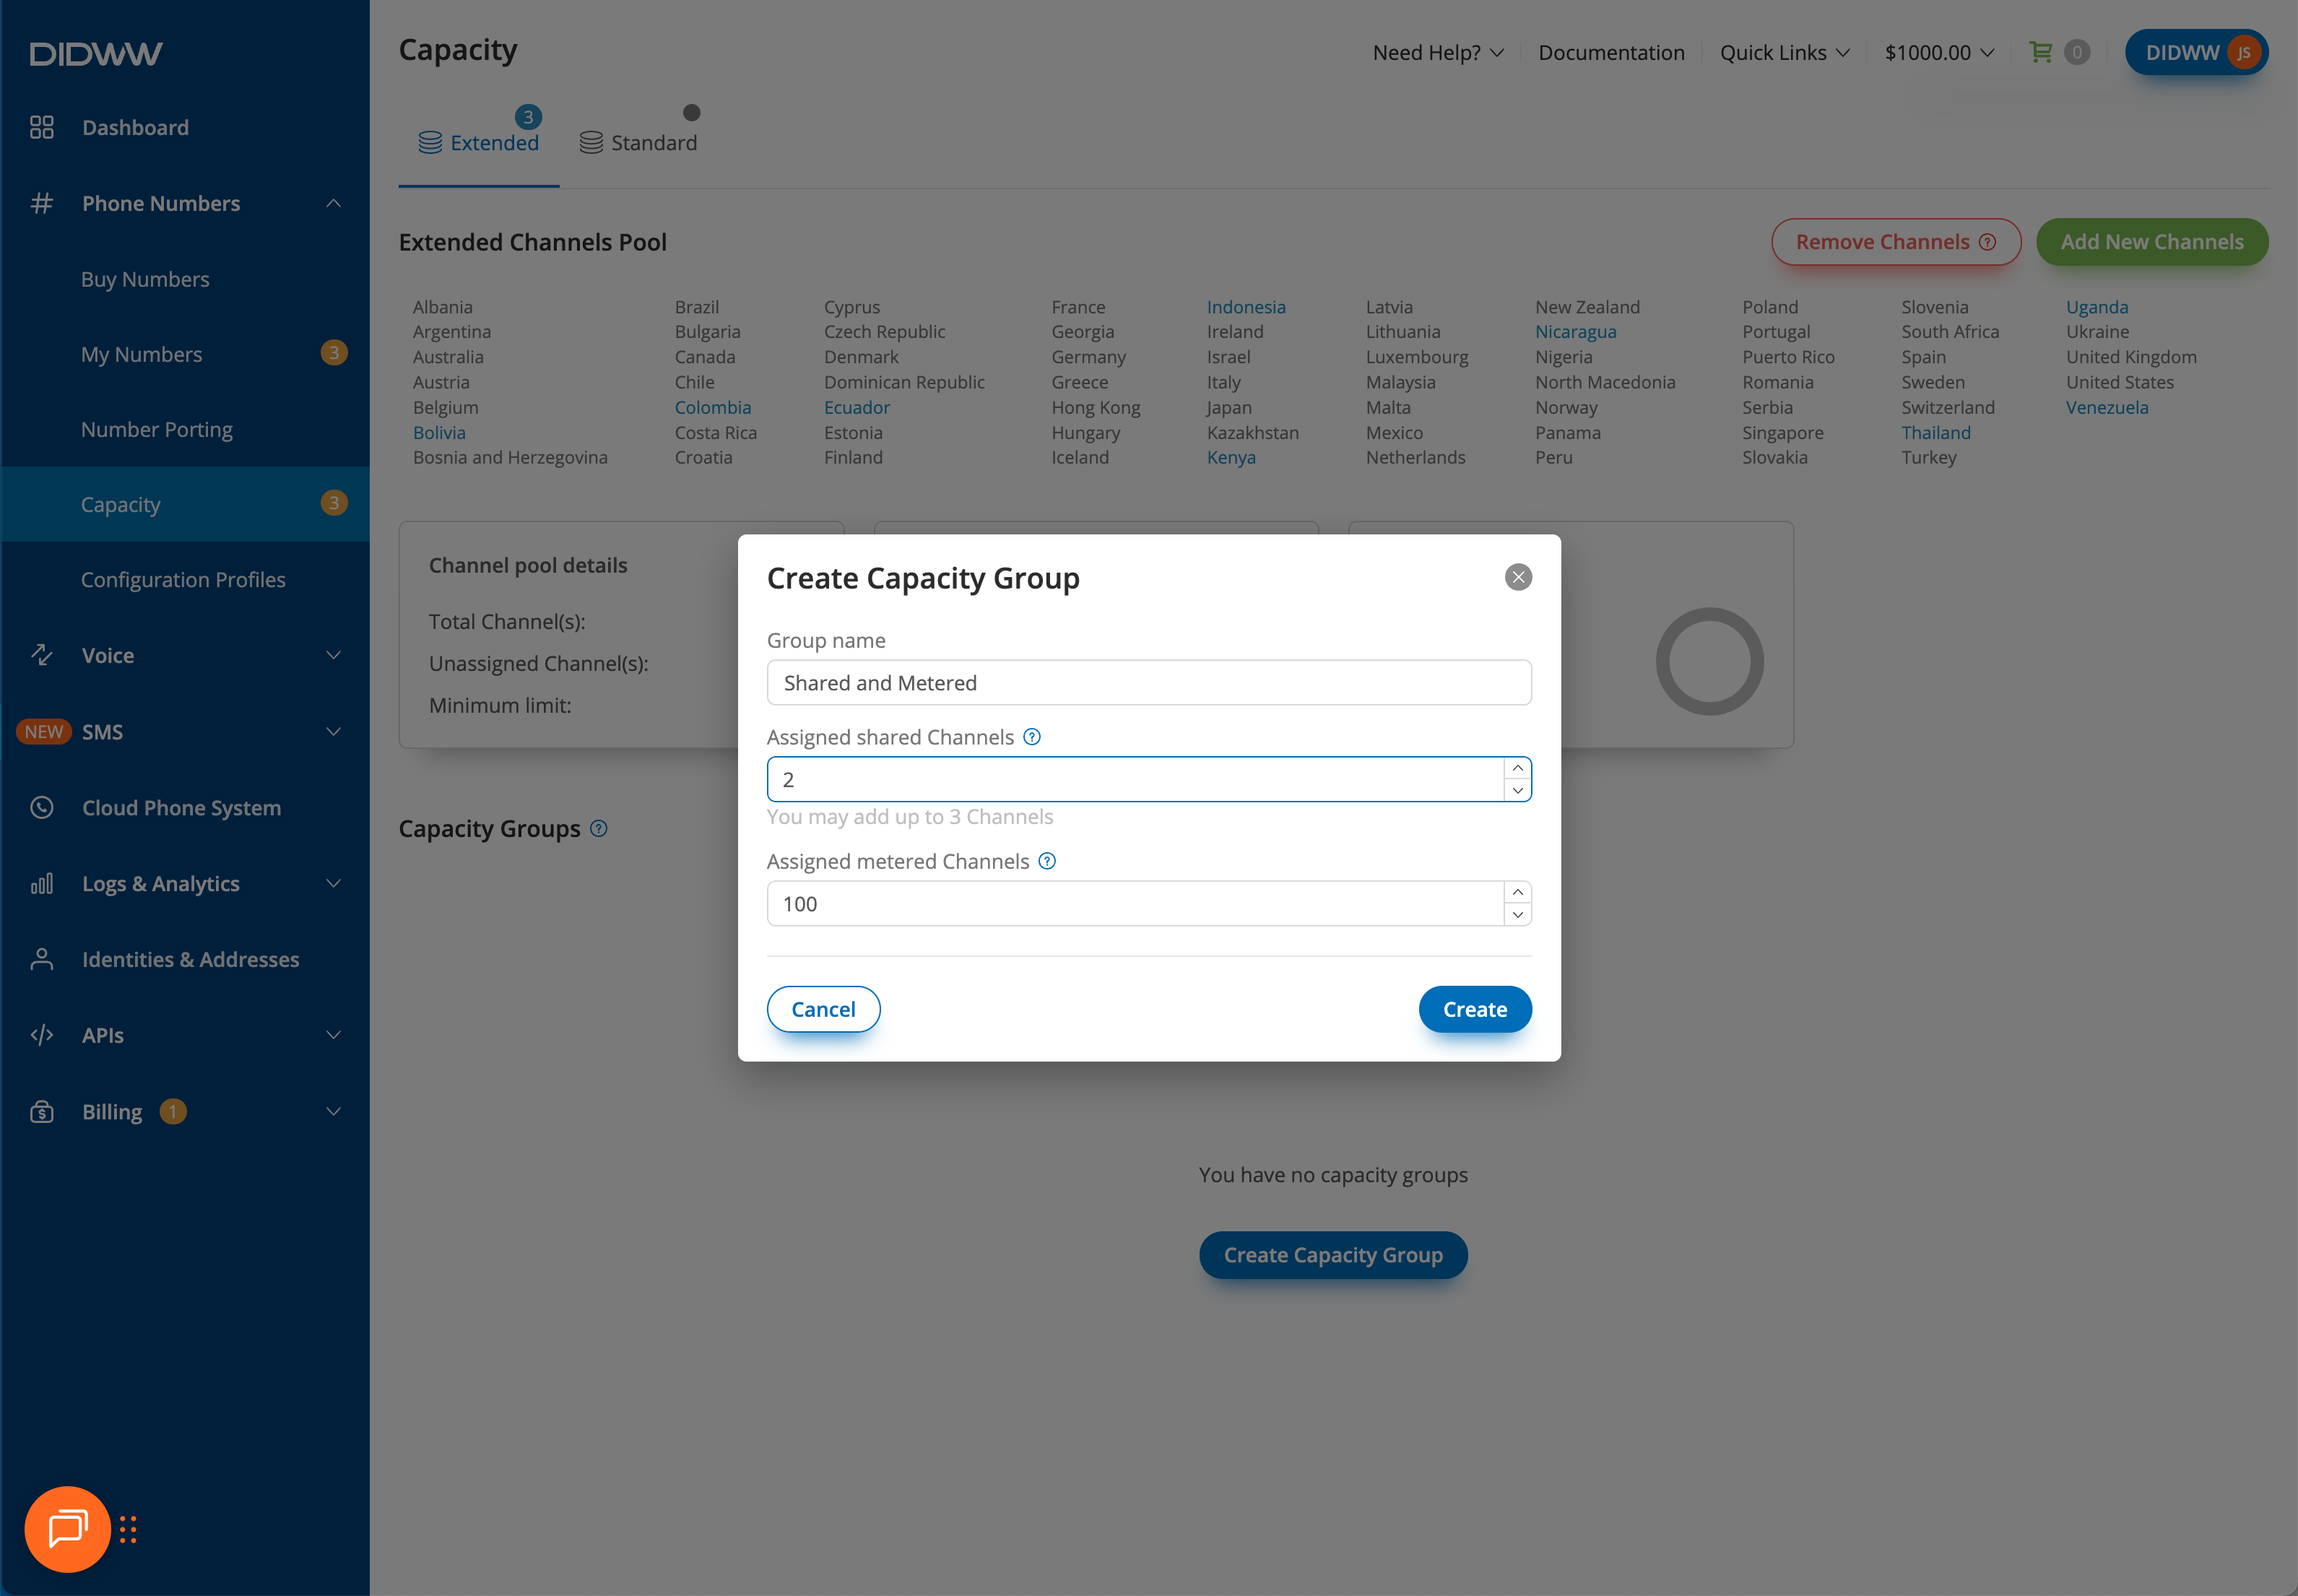Click the Phone Numbers hash icon
This screenshot has height=1596, width=2298.
41,203
